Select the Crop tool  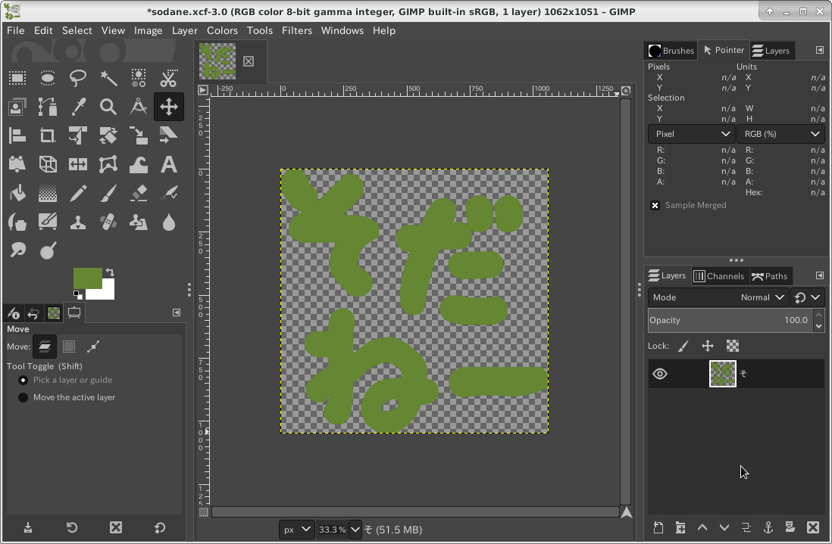click(48, 135)
